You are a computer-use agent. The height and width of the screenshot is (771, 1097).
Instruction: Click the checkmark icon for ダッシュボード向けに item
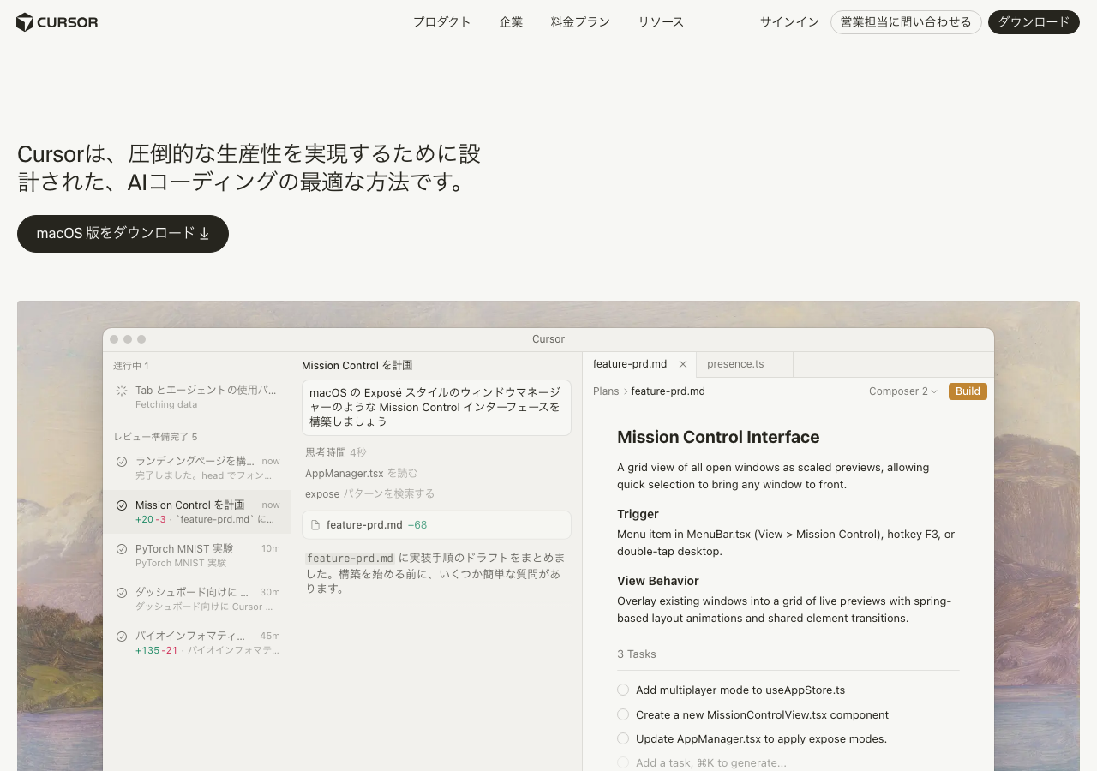(122, 593)
